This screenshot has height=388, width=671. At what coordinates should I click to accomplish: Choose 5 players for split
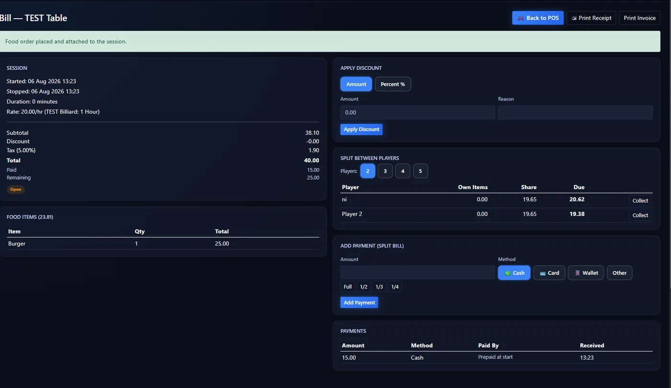(x=420, y=171)
